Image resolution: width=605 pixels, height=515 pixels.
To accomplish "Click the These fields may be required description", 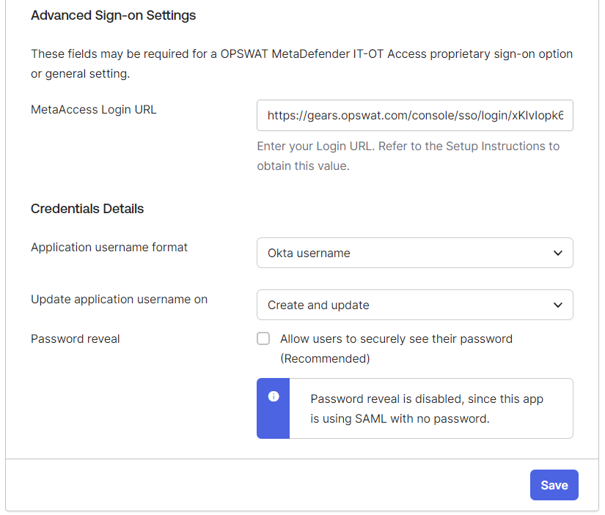I will coord(301,64).
